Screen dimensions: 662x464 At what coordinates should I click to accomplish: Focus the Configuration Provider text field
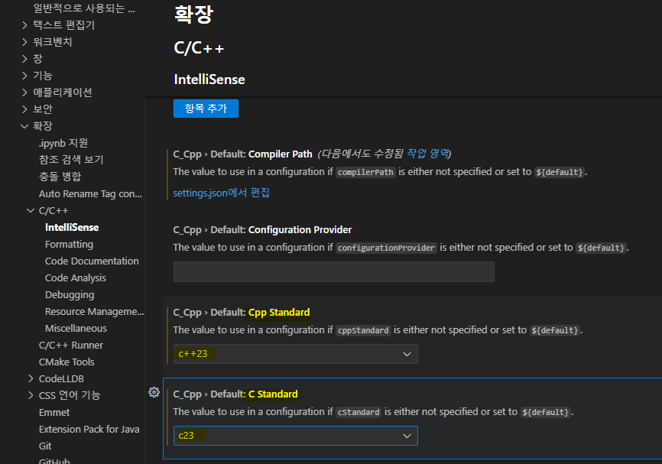(x=333, y=271)
